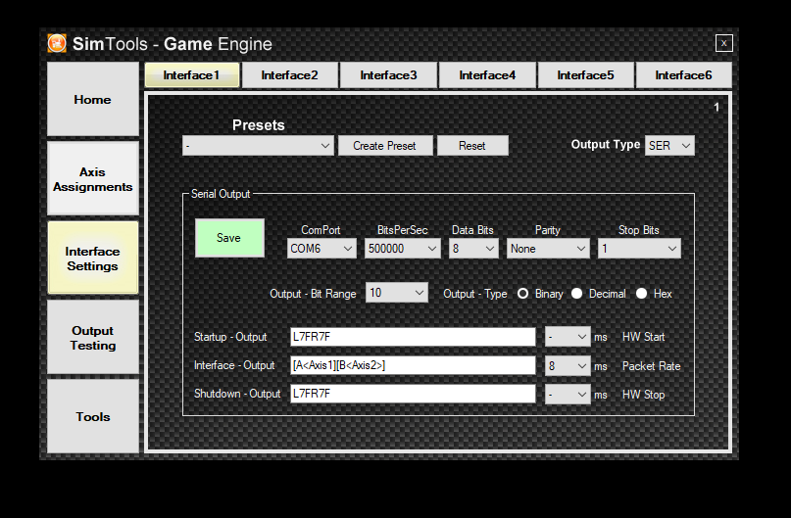Click the Create Preset button
The image size is (791, 518).
[385, 146]
